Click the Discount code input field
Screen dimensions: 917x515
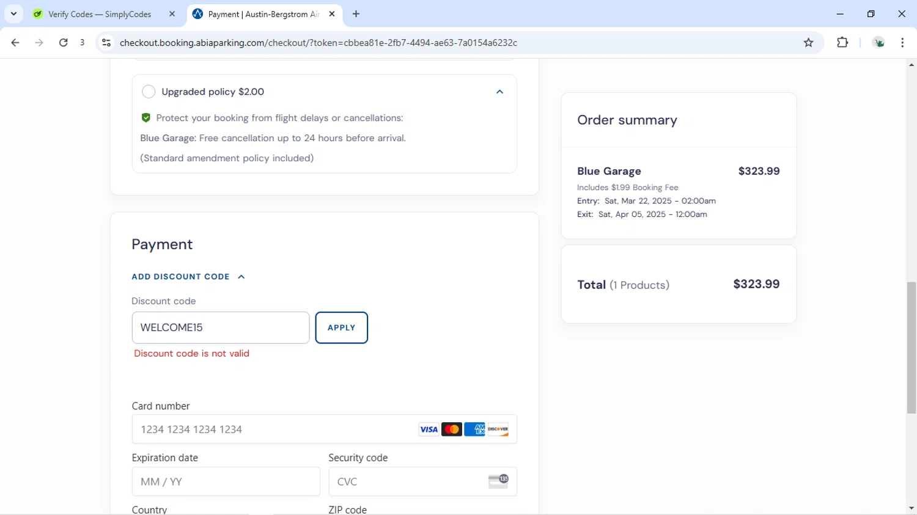[x=221, y=327]
